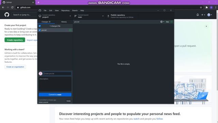Toggle the select-all checkbox for 1 changed file

40,26
